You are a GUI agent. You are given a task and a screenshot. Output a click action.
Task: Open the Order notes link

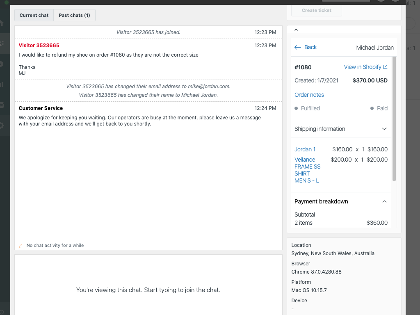(309, 95)
